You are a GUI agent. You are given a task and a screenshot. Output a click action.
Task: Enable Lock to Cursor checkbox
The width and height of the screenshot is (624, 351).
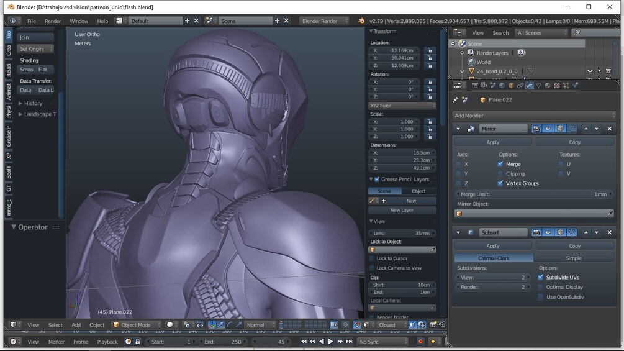click(x=372, y=258)
